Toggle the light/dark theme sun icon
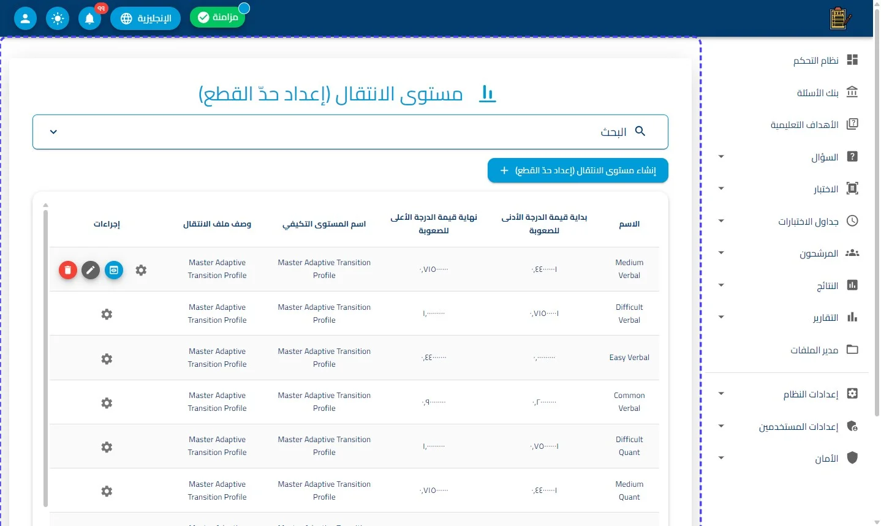Image resolution: width=881 pixels, height=526 pixels. [x=58, y=18]
